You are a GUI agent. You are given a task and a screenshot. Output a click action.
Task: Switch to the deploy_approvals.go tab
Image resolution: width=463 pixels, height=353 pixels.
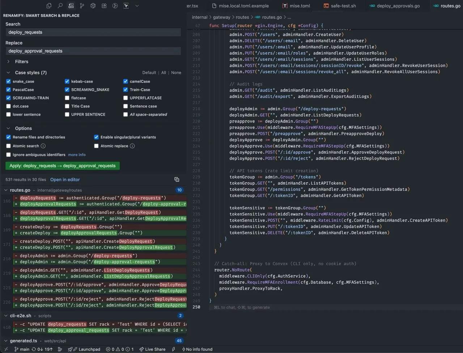click(398, 6)
